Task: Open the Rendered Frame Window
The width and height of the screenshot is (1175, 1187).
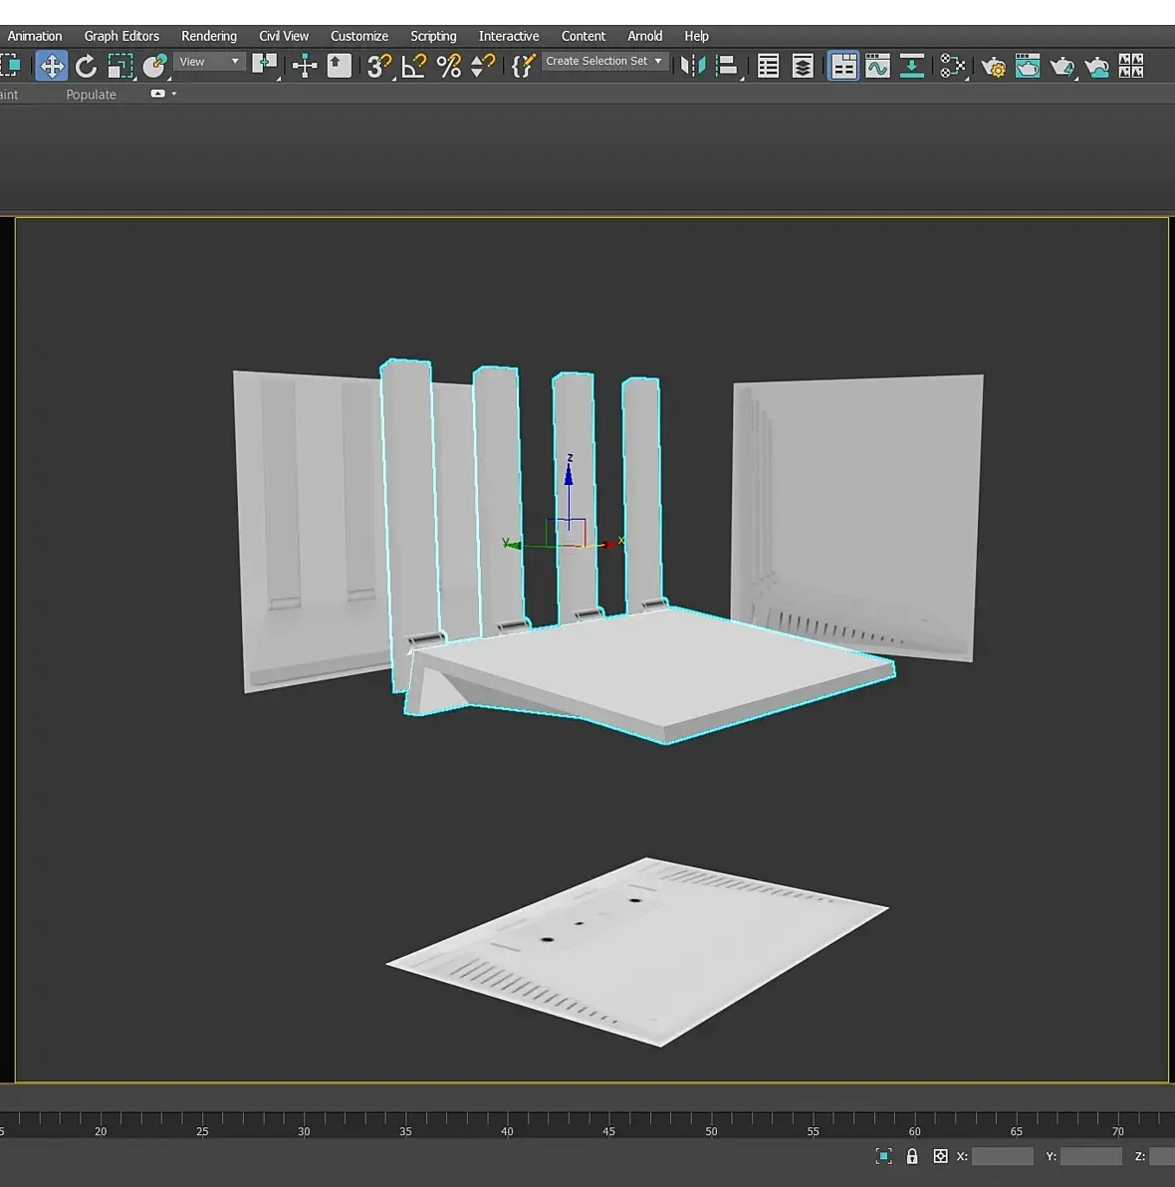Action: click(1028, 67)
